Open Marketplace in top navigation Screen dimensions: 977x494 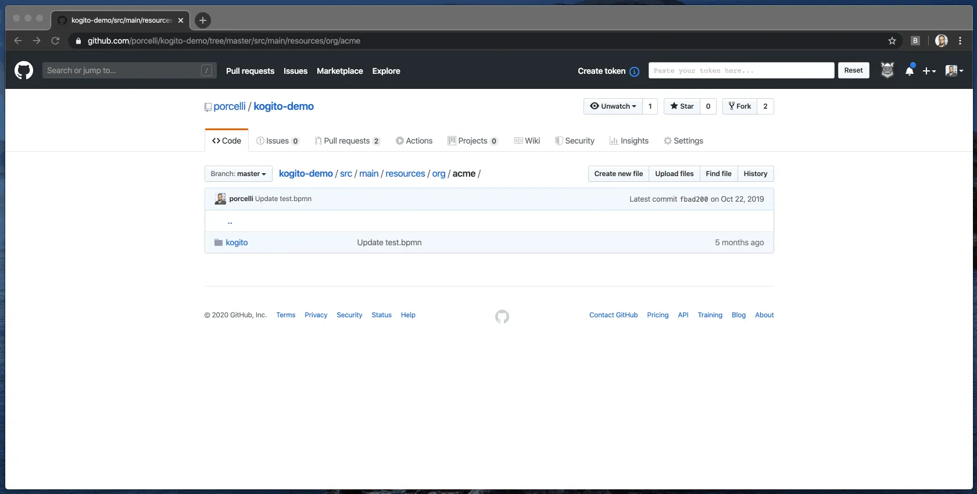340,71
